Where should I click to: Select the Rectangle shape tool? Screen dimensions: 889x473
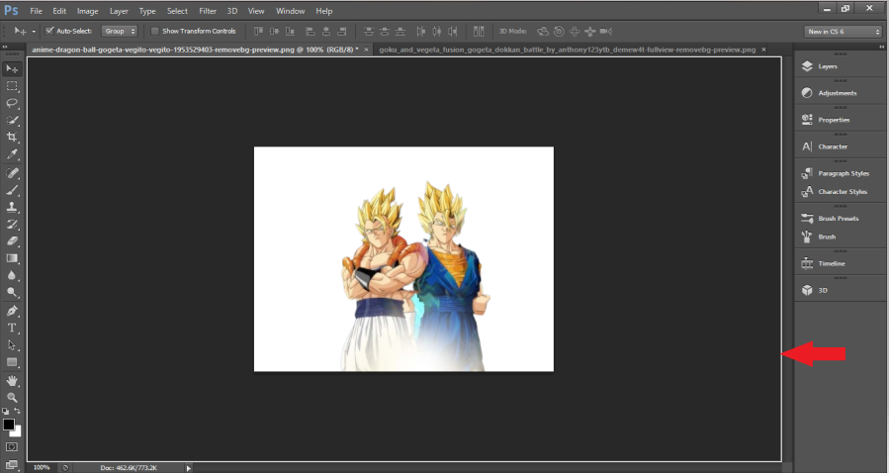pyautogui.click(x=12, y=362)
